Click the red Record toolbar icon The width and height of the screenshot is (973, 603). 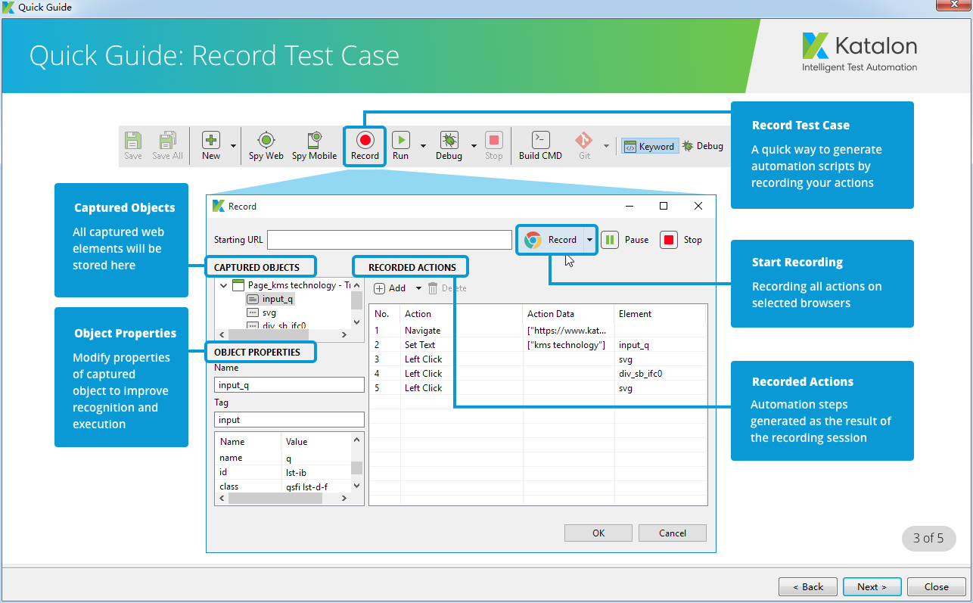pos(365,141)
